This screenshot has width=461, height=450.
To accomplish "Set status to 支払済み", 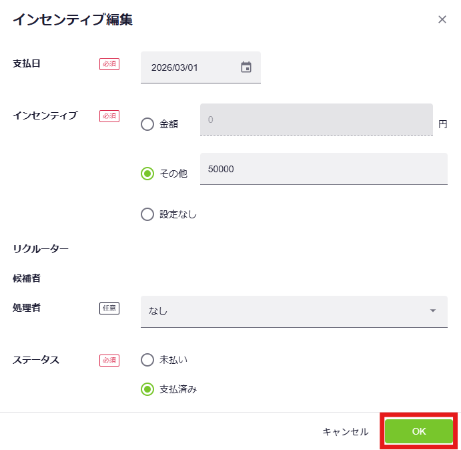I will click(147, 389).
